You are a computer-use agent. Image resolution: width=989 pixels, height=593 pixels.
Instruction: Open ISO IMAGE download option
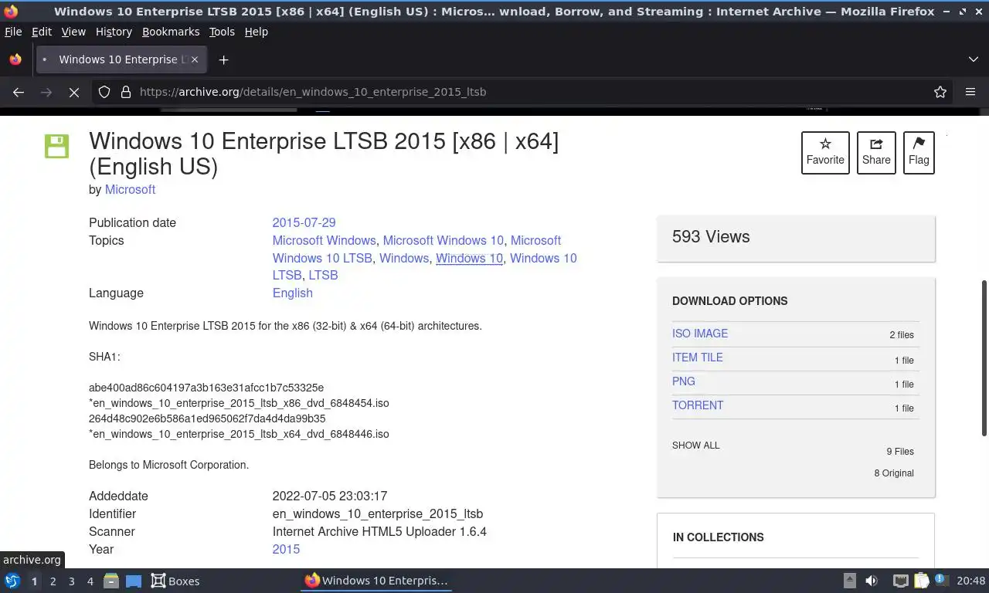700,334
